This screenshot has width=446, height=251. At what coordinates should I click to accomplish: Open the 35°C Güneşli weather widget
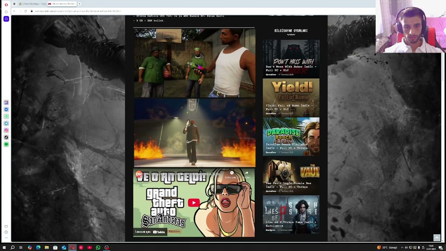click(x=387, y=248)
